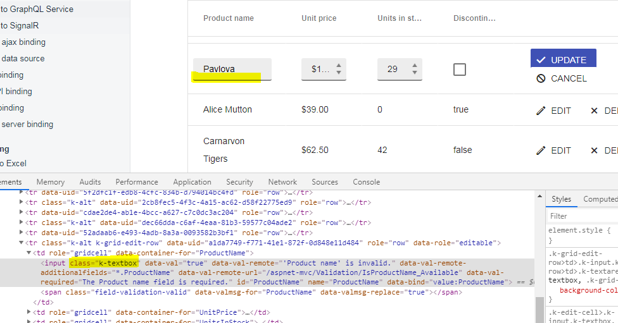The height and width of the screenshot is (323, 618).
Task: Sort by Discontinued column header
Action: coord(474,18)
